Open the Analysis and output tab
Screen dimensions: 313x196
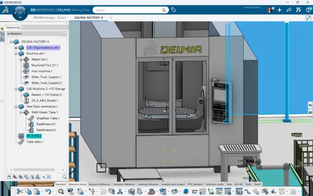pyautogui.click(x=173, y=184)
